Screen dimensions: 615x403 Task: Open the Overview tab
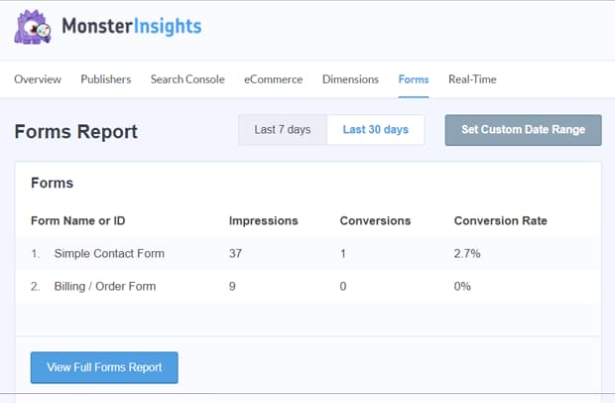[38, 79]
